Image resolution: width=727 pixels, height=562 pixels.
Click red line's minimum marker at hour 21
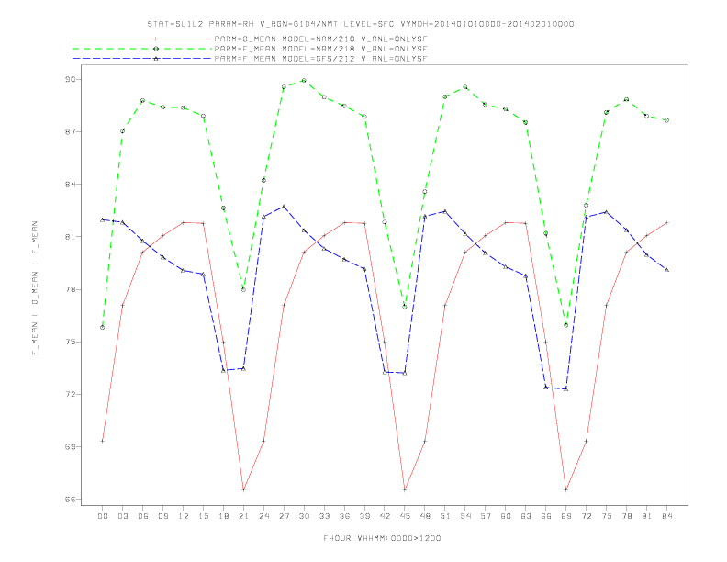point(243,489)
